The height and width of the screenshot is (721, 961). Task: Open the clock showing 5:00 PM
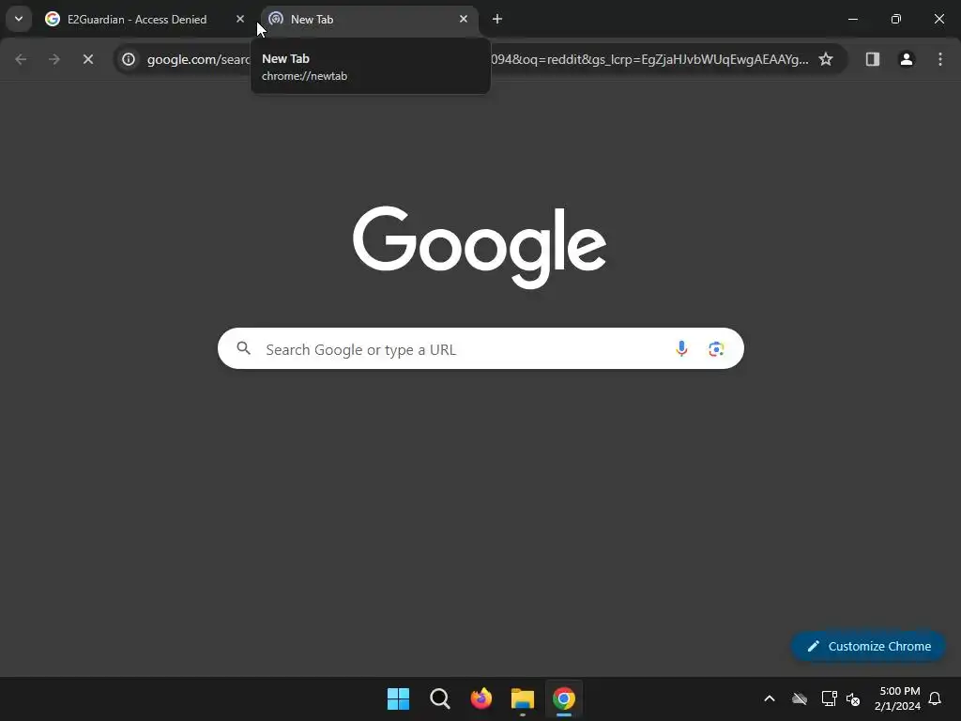898,698
